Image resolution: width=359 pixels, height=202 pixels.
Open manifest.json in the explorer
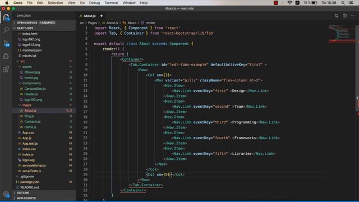point(32,50)
